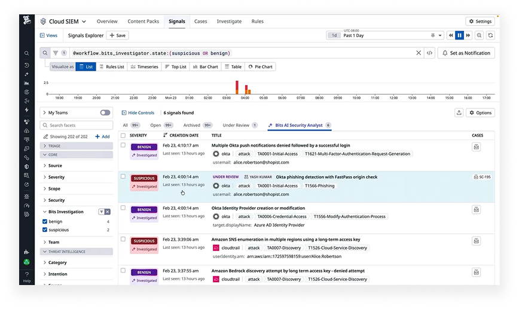
Task: Open Settings button
Action: [x=480, y=22]
